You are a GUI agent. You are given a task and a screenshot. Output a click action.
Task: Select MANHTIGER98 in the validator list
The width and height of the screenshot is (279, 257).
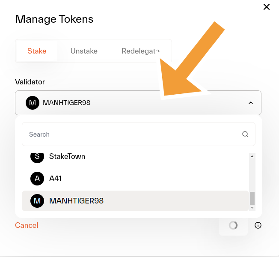tap(77, 201)
